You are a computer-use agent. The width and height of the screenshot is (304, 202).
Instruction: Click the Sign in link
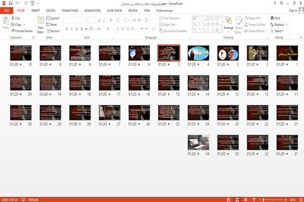[x=293, y=10]
